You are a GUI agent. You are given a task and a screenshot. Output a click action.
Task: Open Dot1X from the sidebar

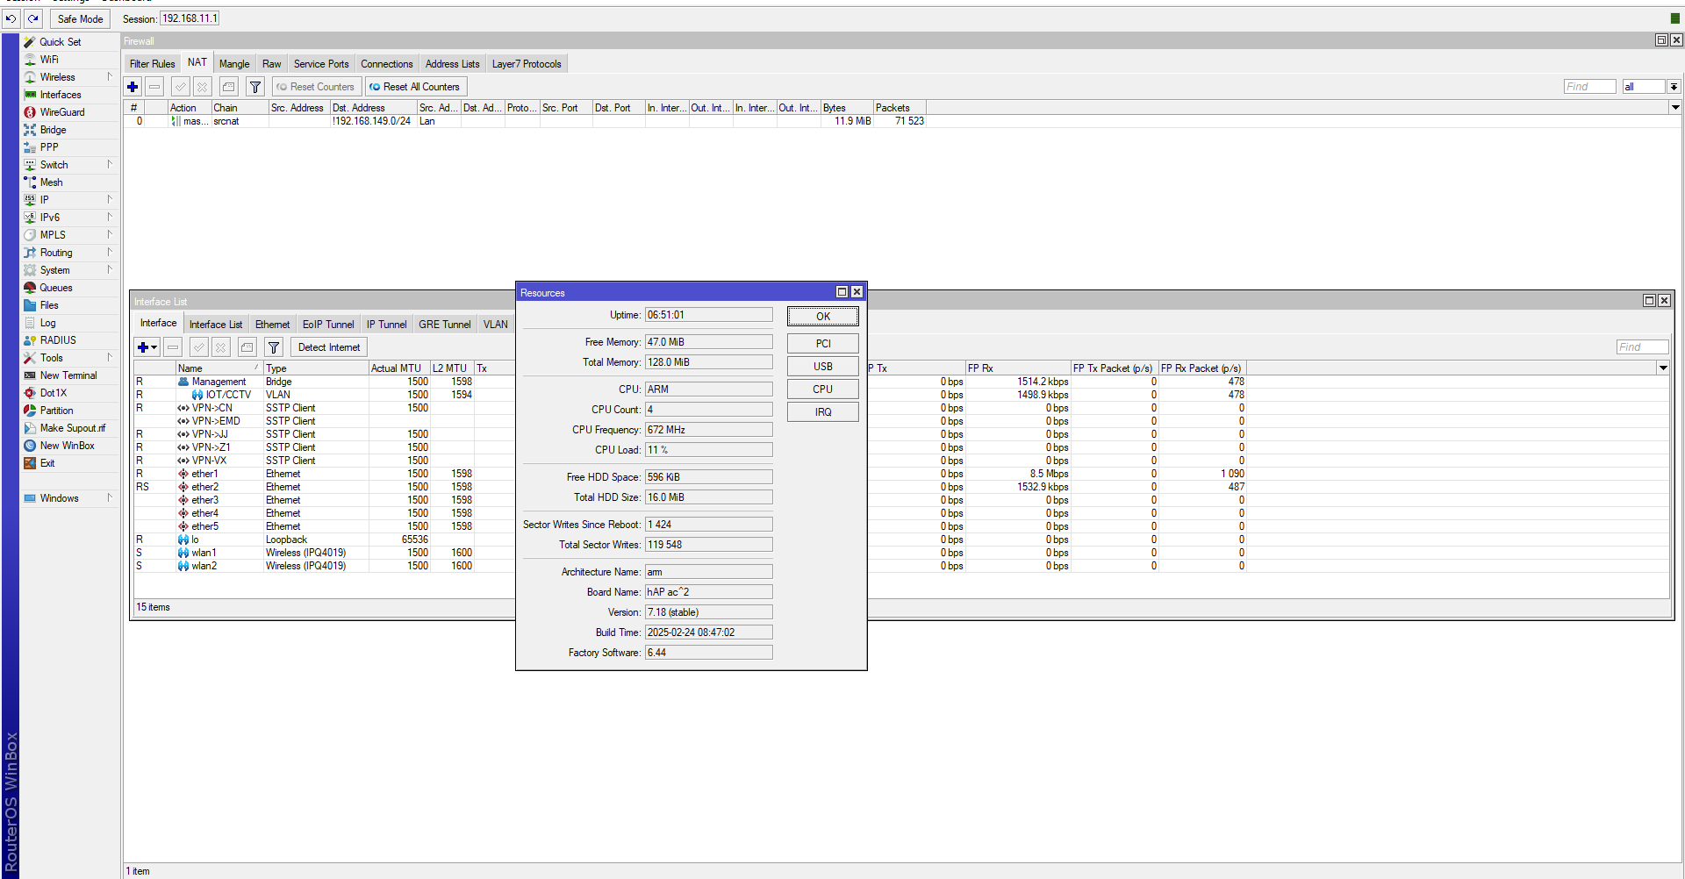54,393
